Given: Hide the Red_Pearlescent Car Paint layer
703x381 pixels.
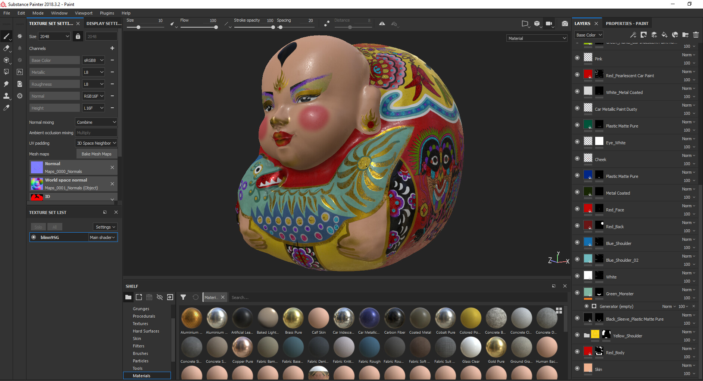Looking at the screenshot, I should (x=577, y=75).
